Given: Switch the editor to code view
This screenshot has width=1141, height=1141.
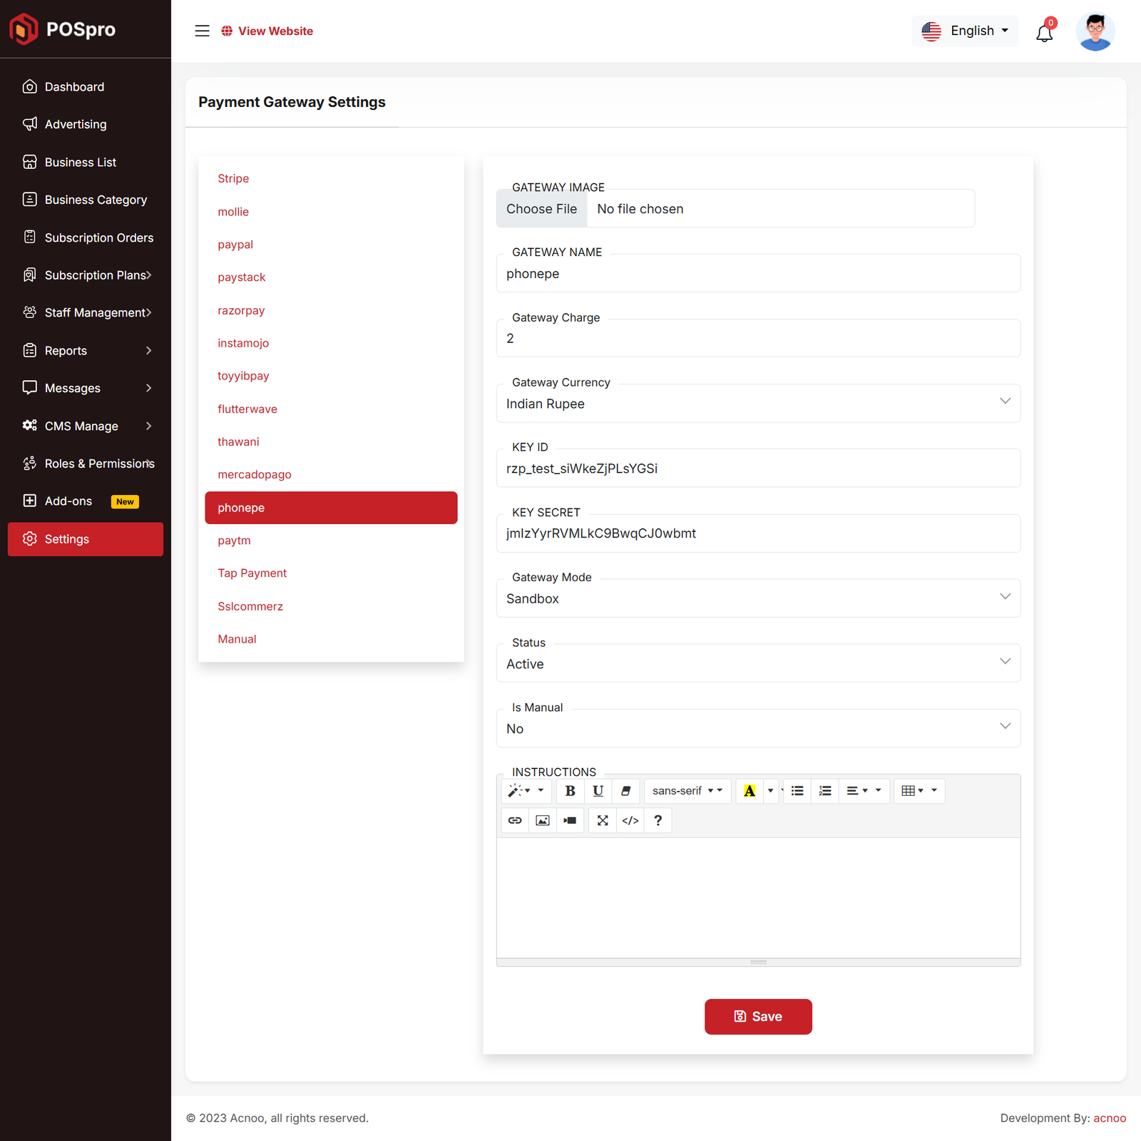Looking at the screenshot, I should pos(630,820).
